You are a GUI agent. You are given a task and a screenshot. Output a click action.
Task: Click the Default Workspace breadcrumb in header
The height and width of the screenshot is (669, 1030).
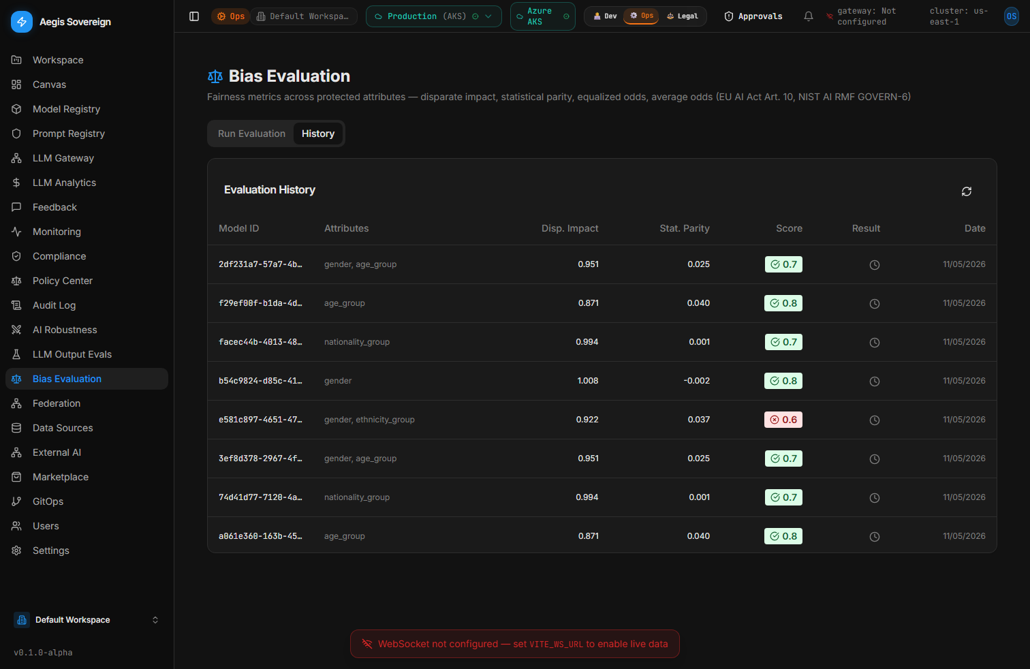(304, 16)
